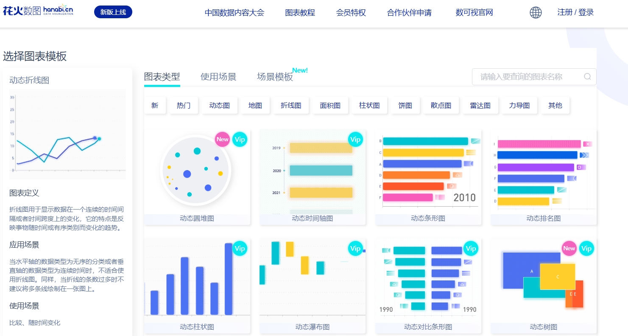
Task: Open 图表教程 navigation item
Action: pyautogui.click(x=300, y=13)
